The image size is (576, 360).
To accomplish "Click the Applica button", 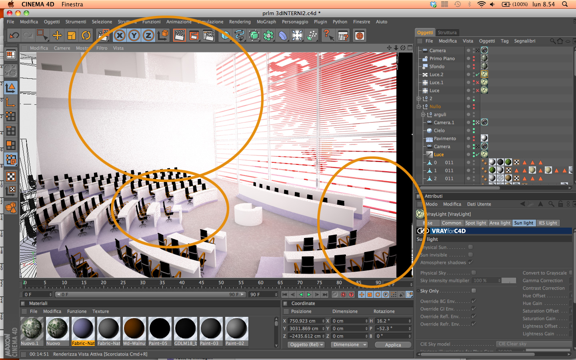I will coord(393,345).
